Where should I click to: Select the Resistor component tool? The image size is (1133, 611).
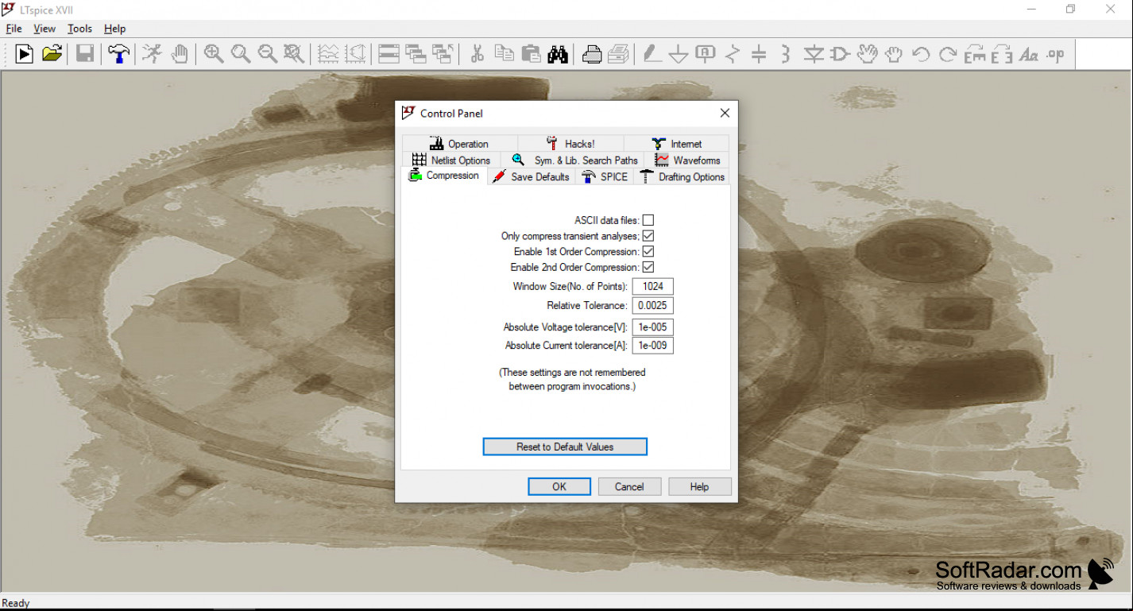click(733, 54)
